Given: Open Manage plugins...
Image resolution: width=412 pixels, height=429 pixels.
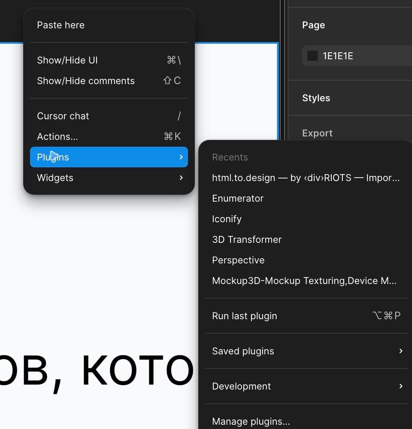Looking at the screenshot, I should click(x=306, y=421).
